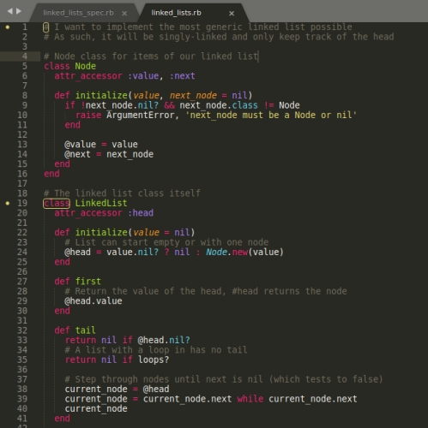Click comment '# A list with a loop in has no tail'

pos(156,350)
